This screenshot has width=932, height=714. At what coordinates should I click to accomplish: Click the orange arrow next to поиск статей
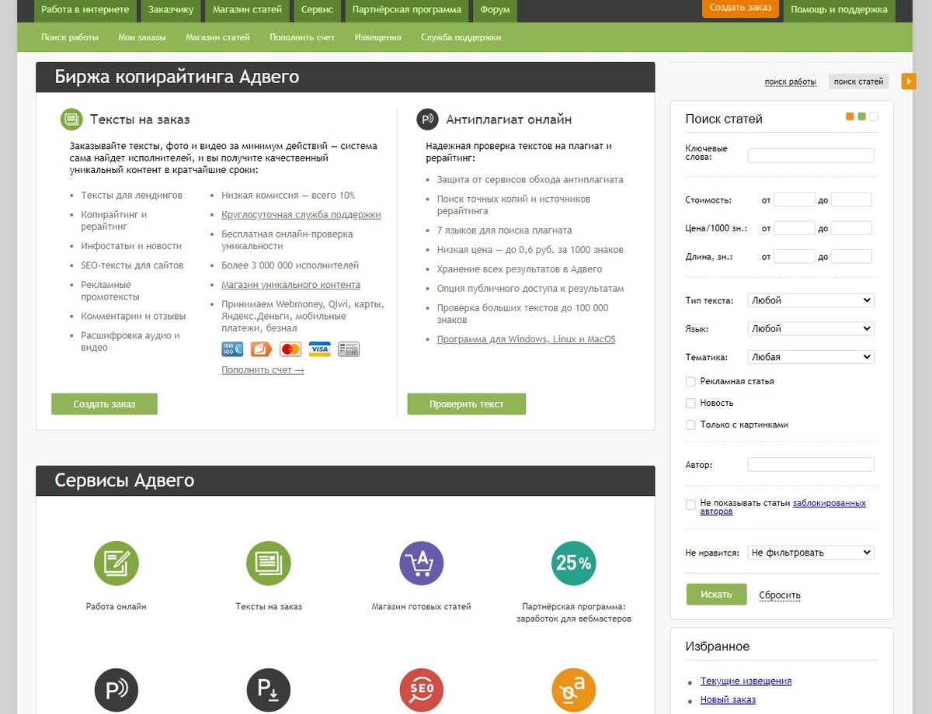[x=909, y=81]
